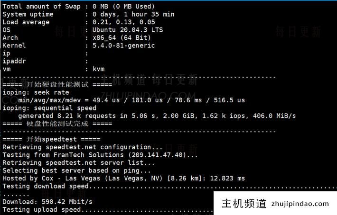
Task: Click the min/avg/max/mdev result line
Action: pos(131,100)
